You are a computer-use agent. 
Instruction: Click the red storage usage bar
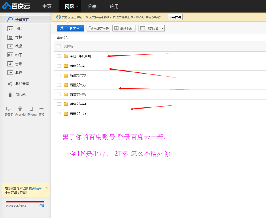coord(25,201)
